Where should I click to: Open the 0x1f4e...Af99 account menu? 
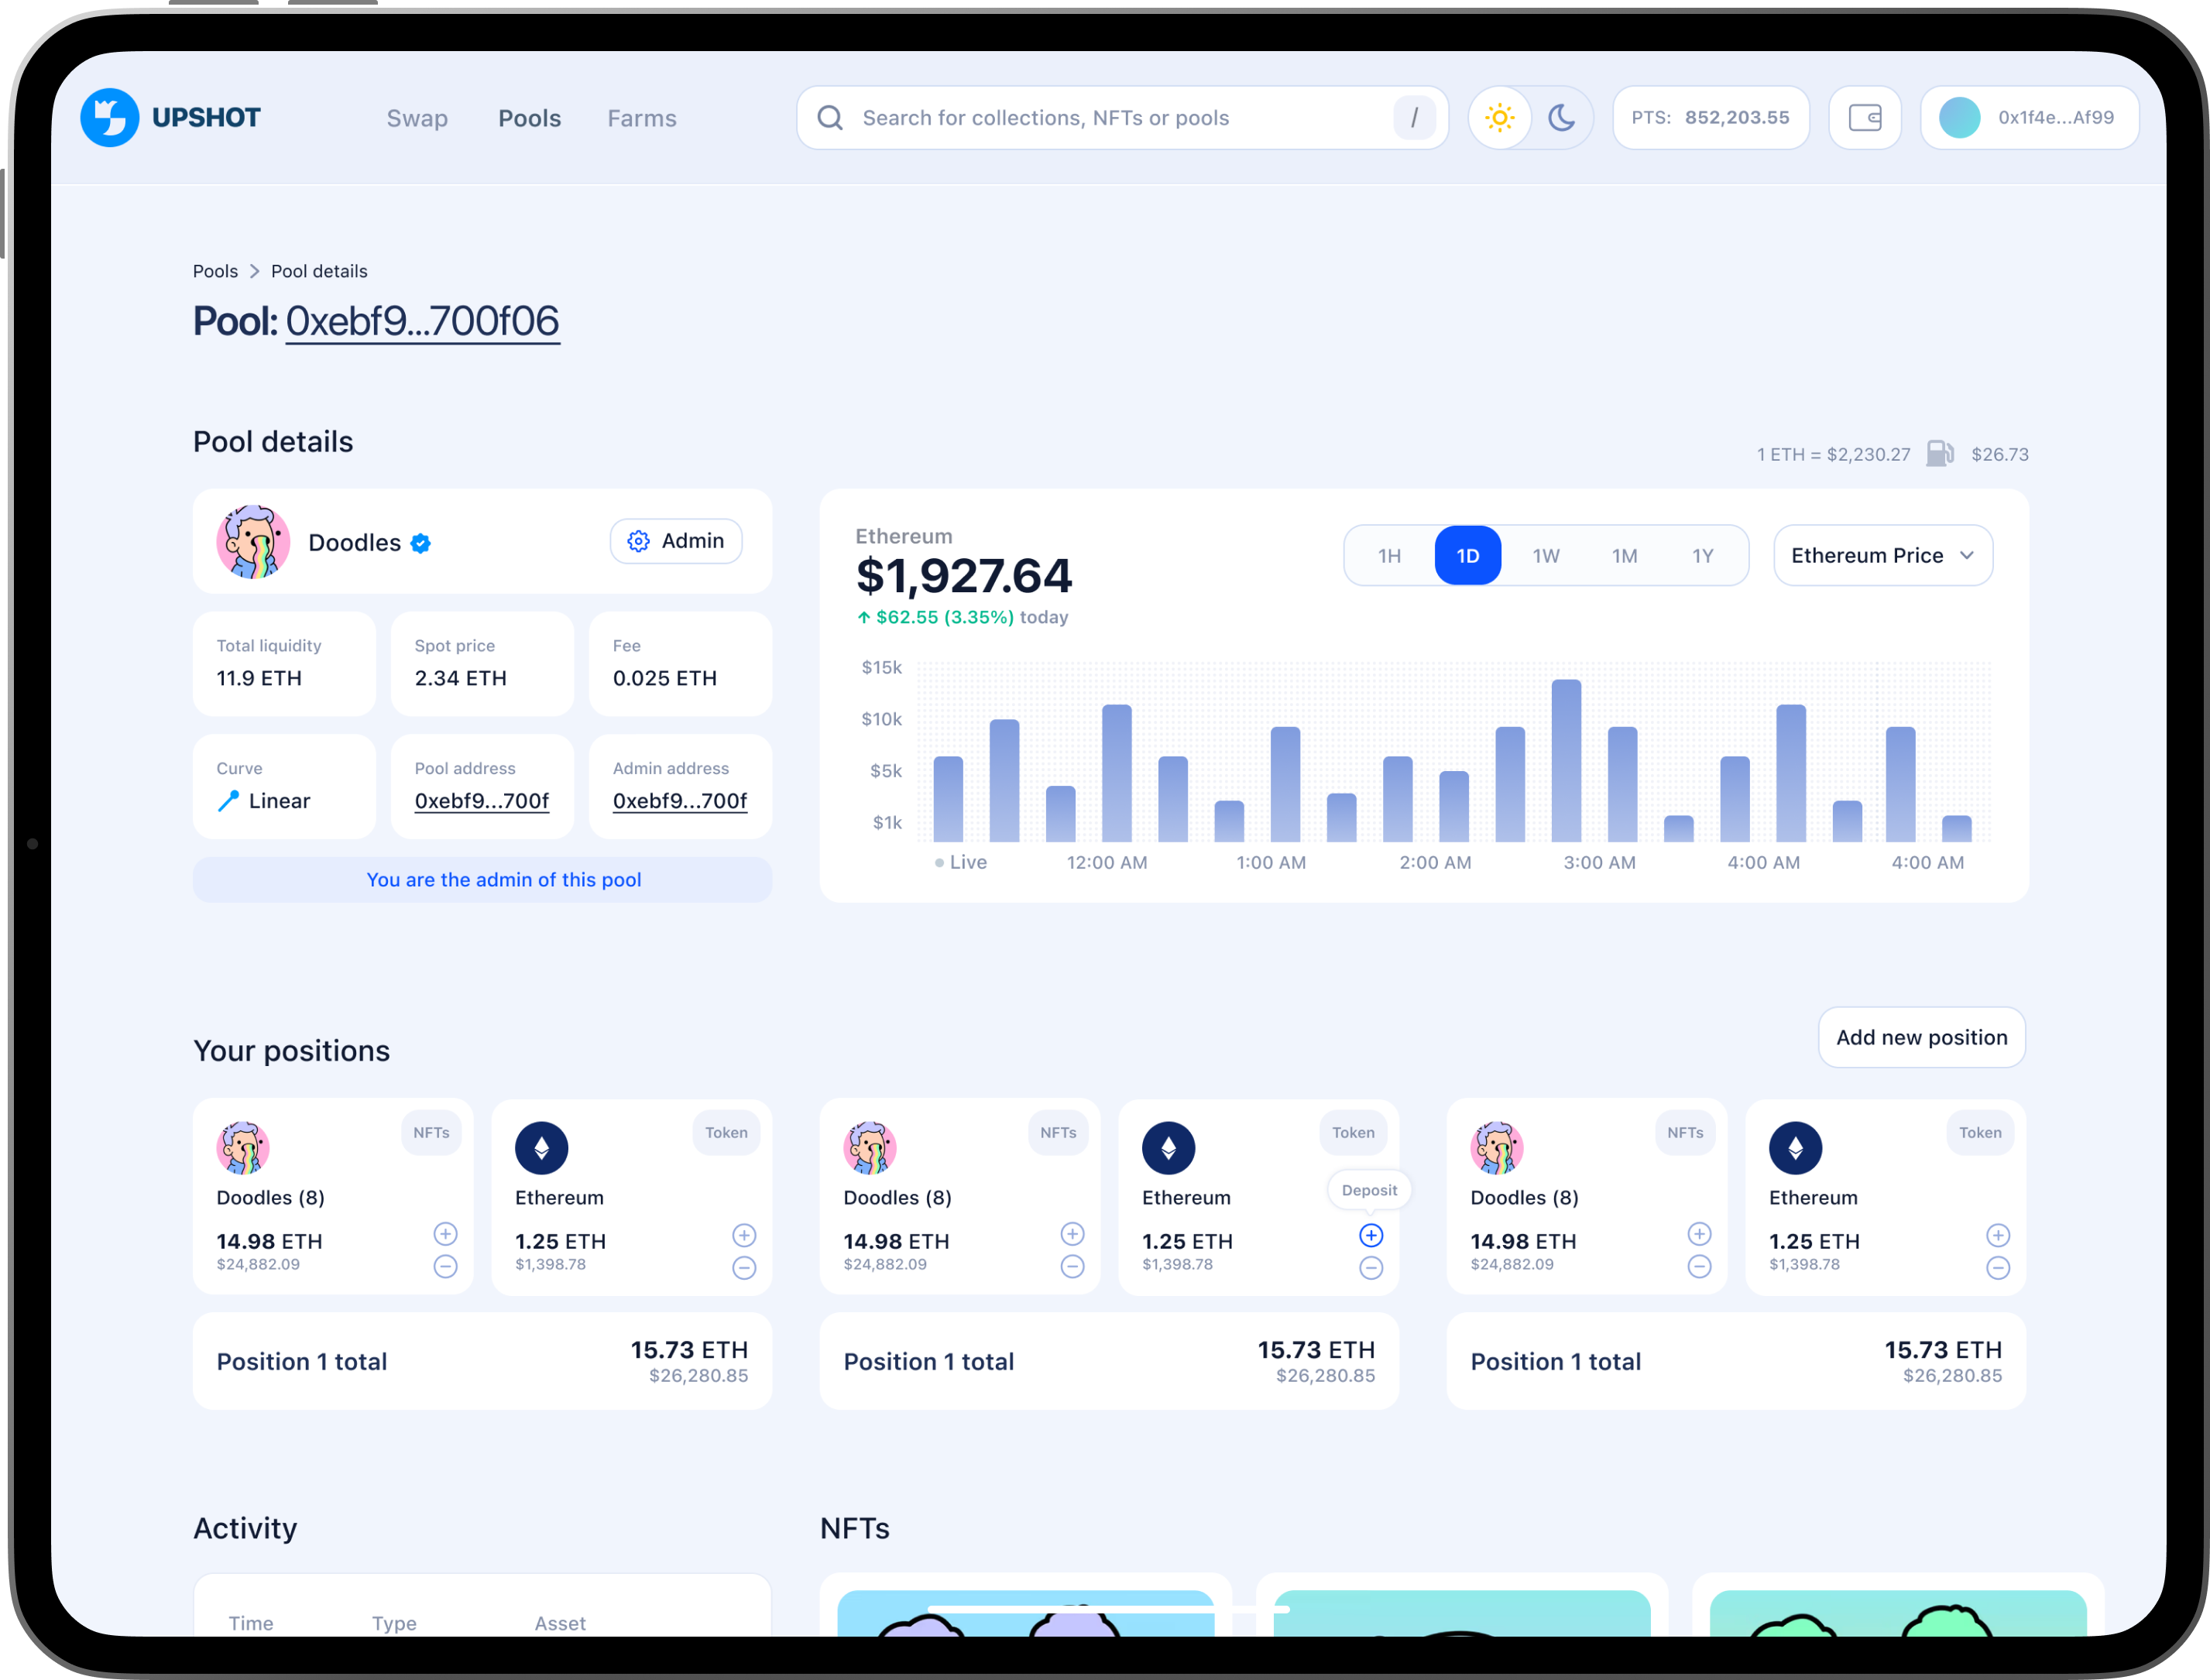click(x=2029, y=118)
